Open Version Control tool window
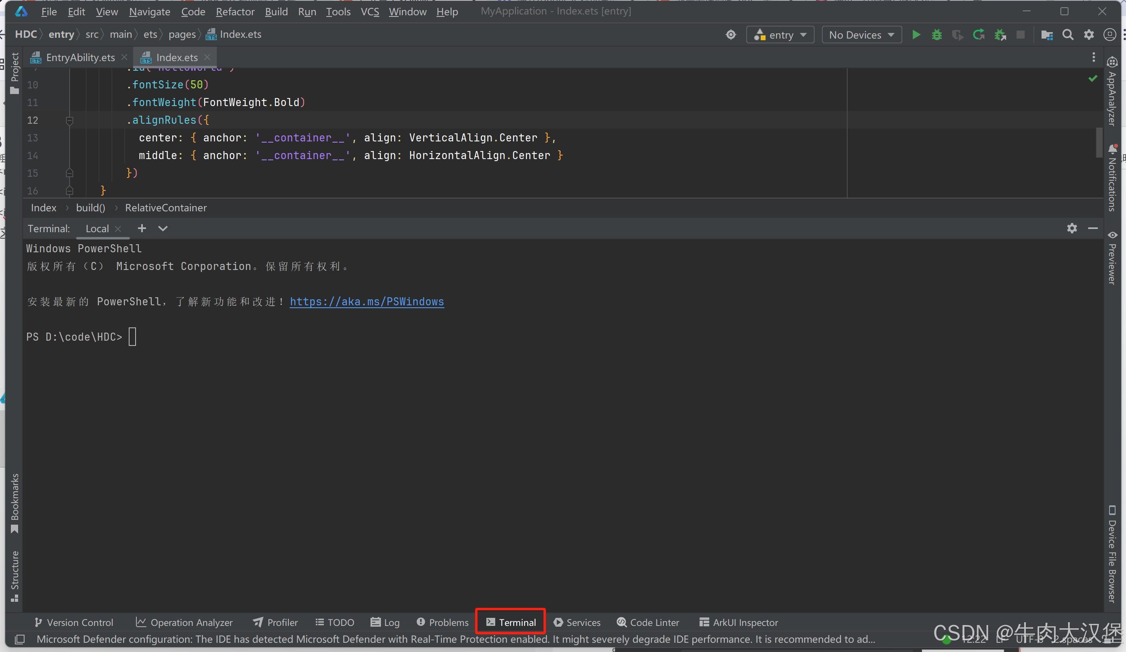Image resolution: width=1126 pixels, height=652 pixels. coord(74,622)
